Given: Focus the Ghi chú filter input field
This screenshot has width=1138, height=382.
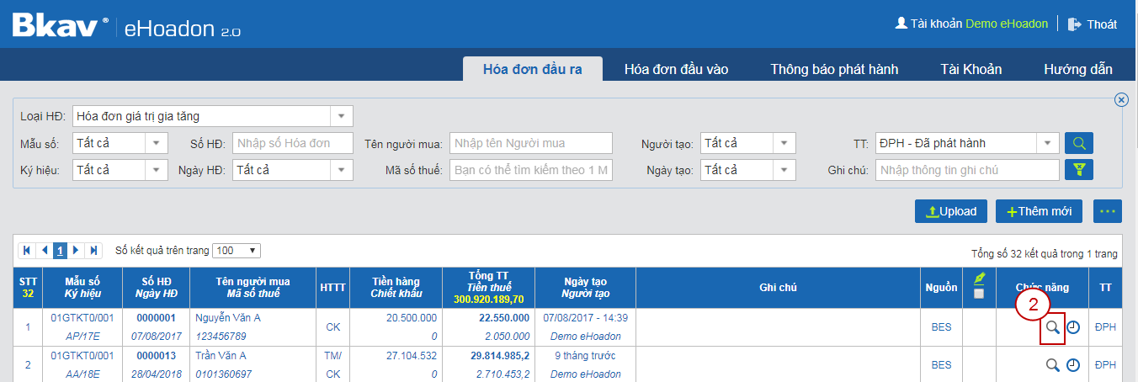Looking at the screenshot, I should tap(967, 170).
